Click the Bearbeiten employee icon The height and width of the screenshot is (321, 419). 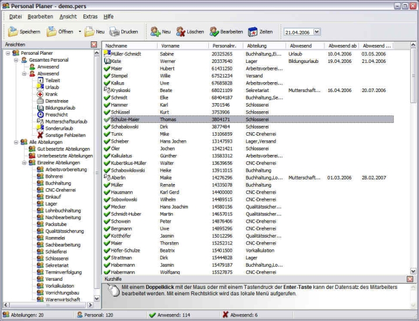point(215,32)
